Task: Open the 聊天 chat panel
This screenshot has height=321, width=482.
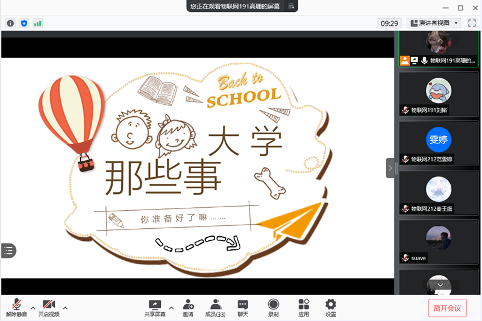Action: click(243, 308)
